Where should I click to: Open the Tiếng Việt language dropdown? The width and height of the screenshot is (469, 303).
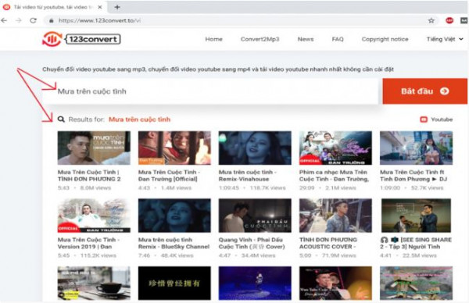click(445, 39)
